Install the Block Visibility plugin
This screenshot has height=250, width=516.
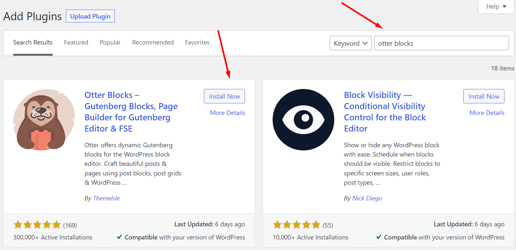tap(484, 96)
